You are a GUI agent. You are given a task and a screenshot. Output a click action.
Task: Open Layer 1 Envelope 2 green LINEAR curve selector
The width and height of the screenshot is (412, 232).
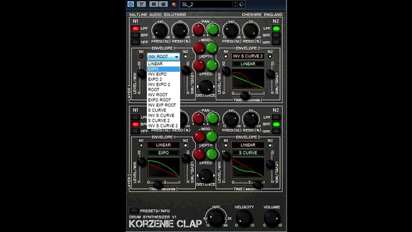(x=248, y=64)
